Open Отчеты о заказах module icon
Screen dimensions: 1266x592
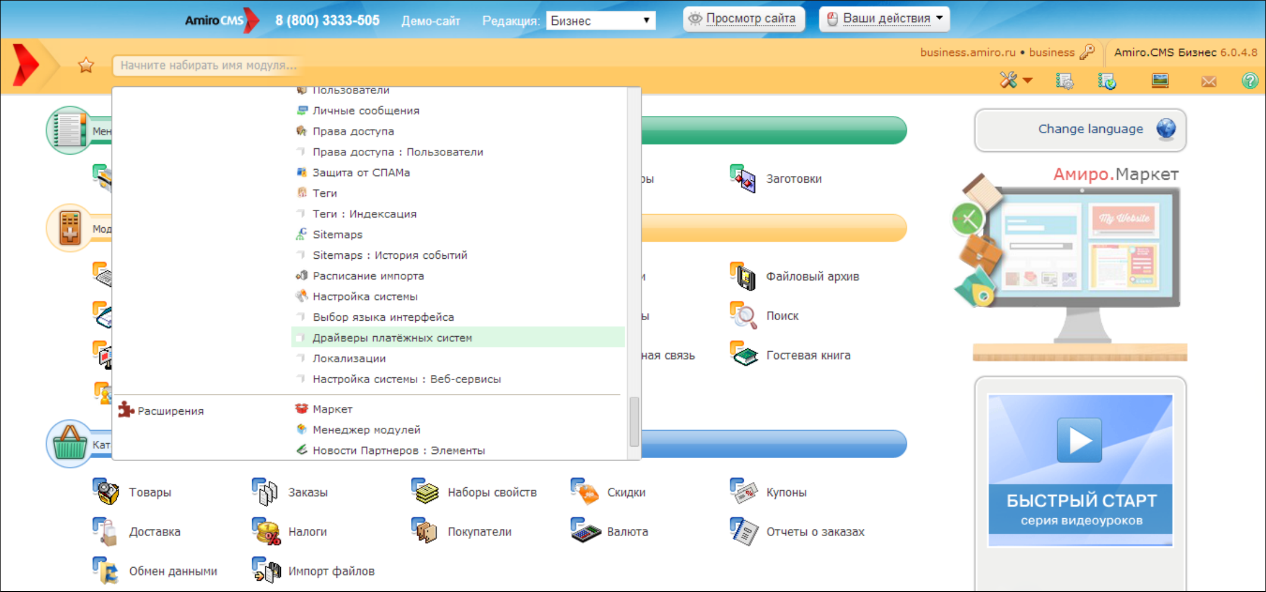pyautogui.click(x=744, y=531)
